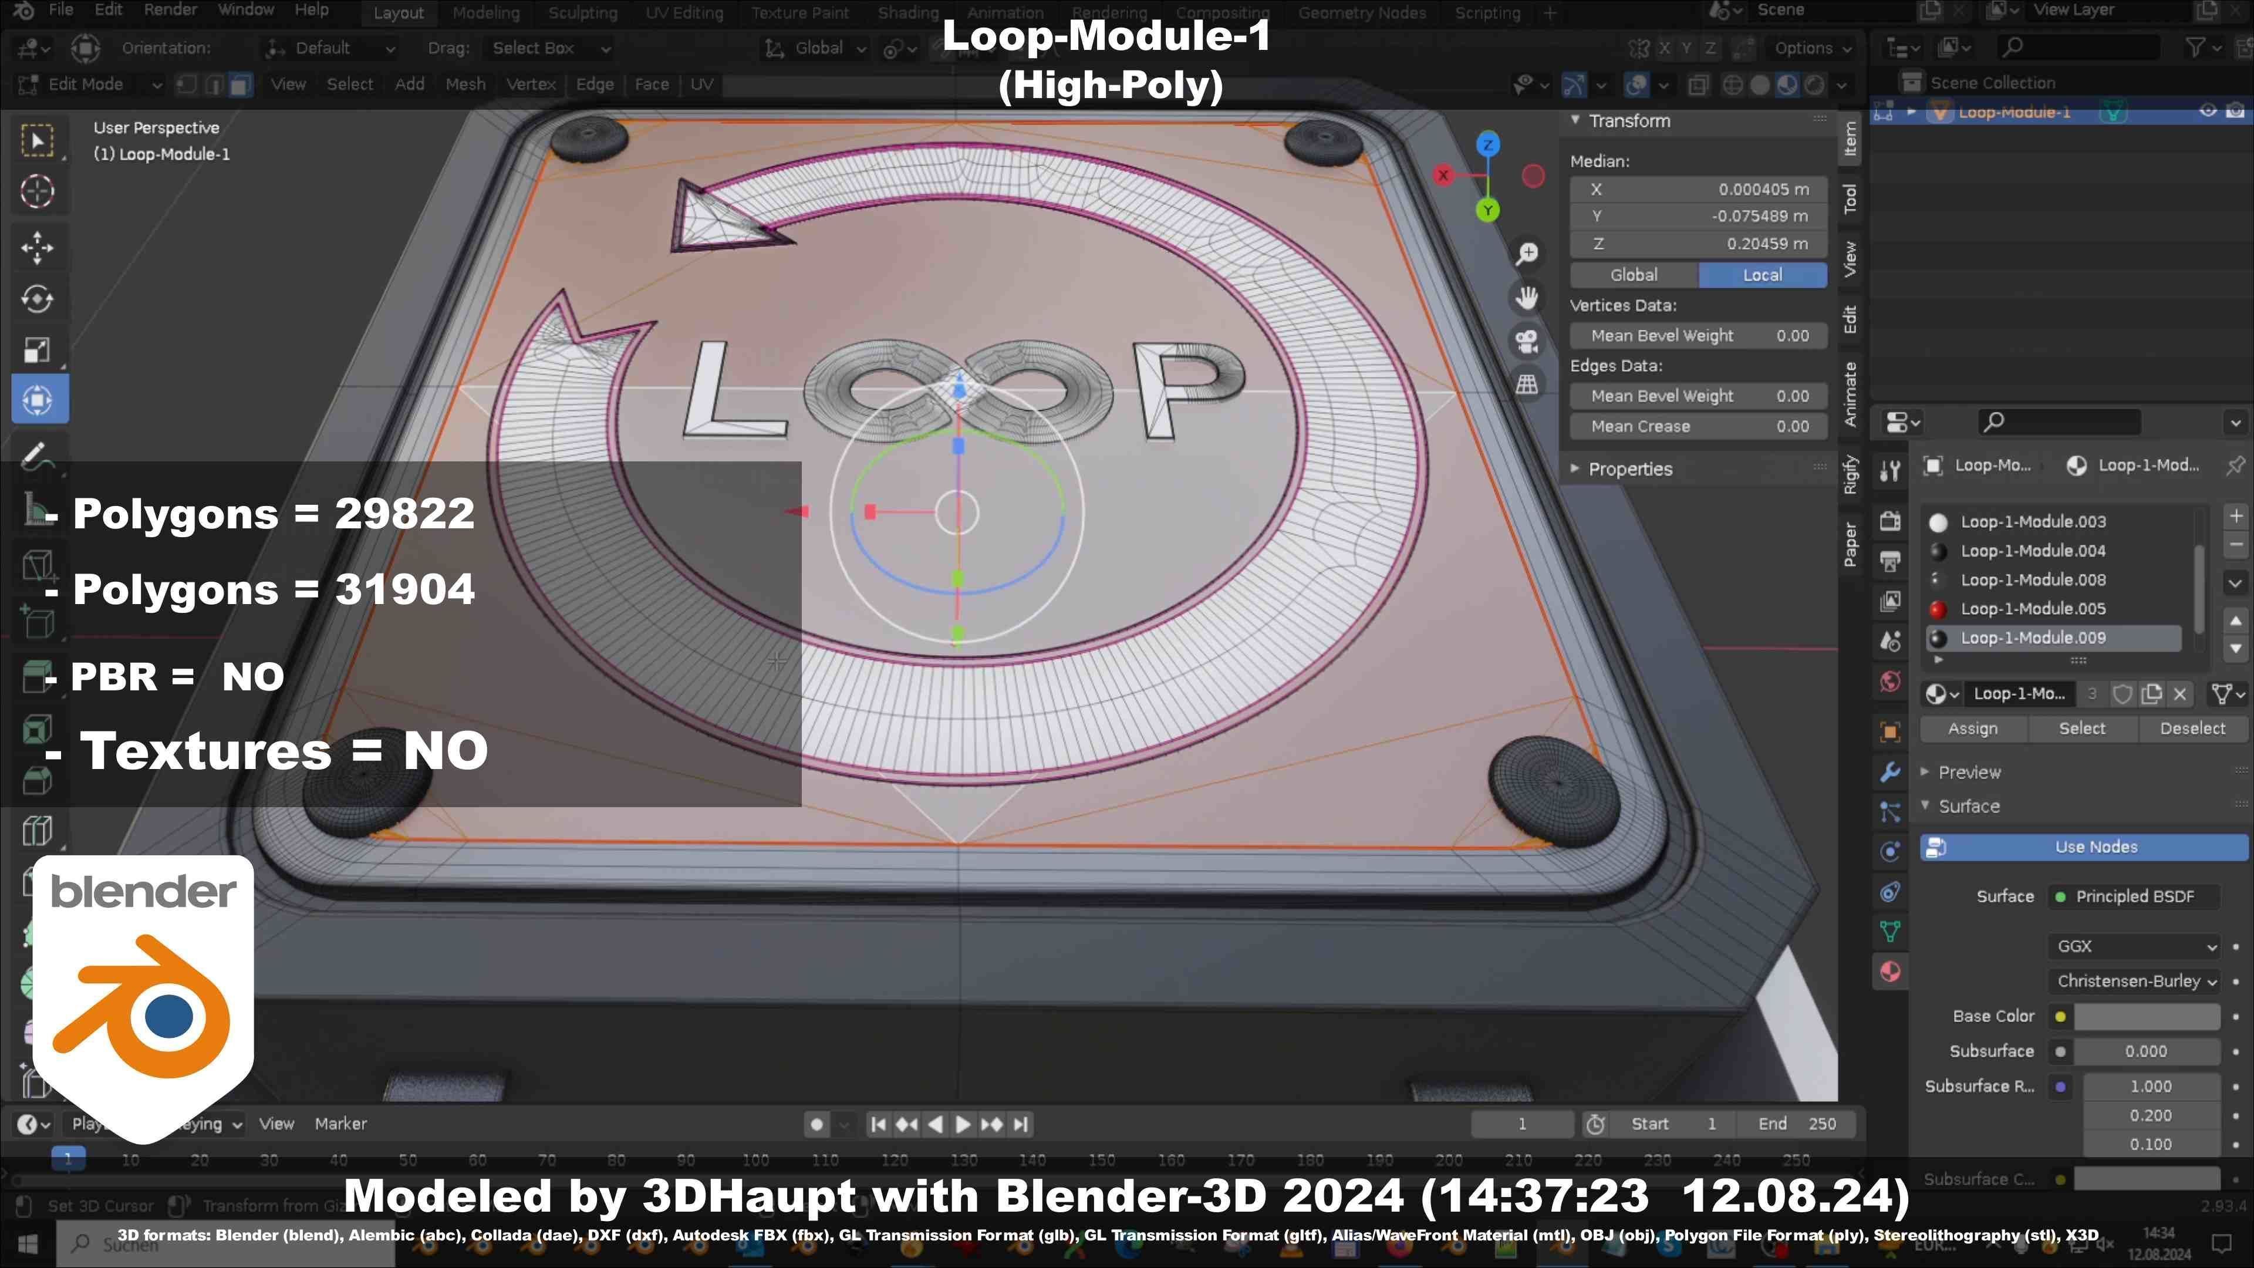This screenshot has width=2254, height=1268.
Task: Click the viewport zoom magnifier gizmo
Action: tap(1527, 254)
